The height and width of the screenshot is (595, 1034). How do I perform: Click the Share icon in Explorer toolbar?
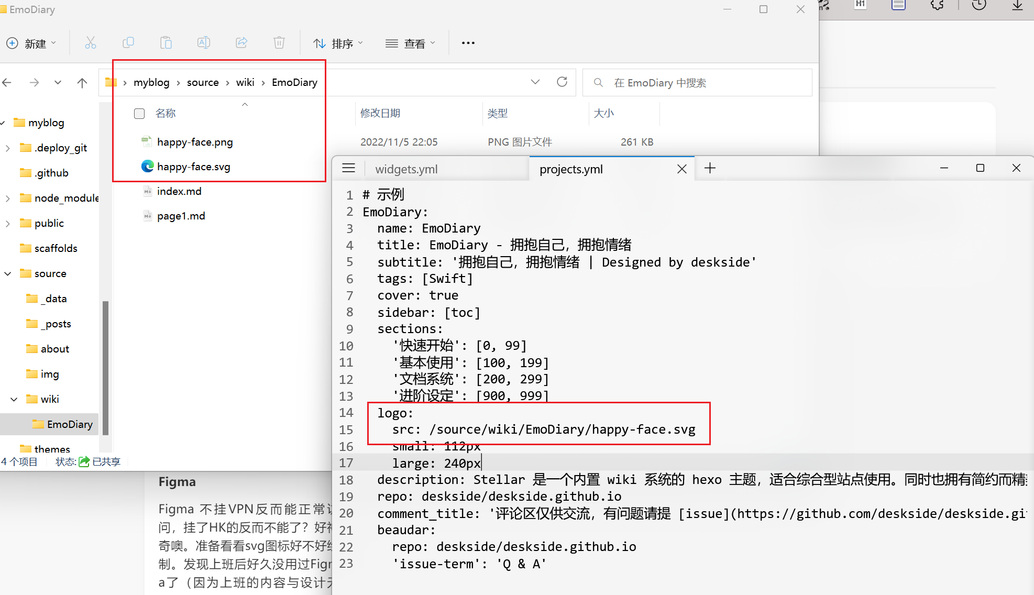click(x=241, y=43)
